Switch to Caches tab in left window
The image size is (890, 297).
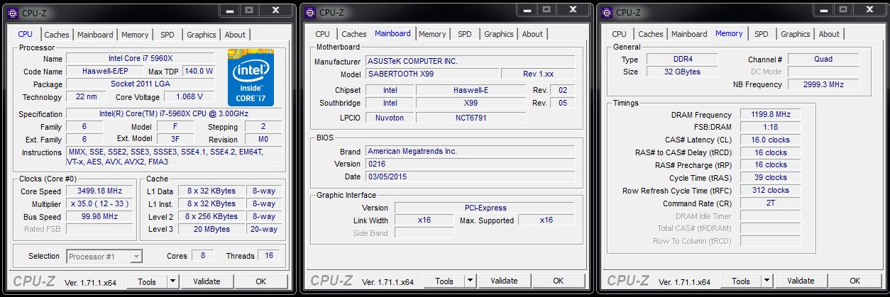[57, 35]
